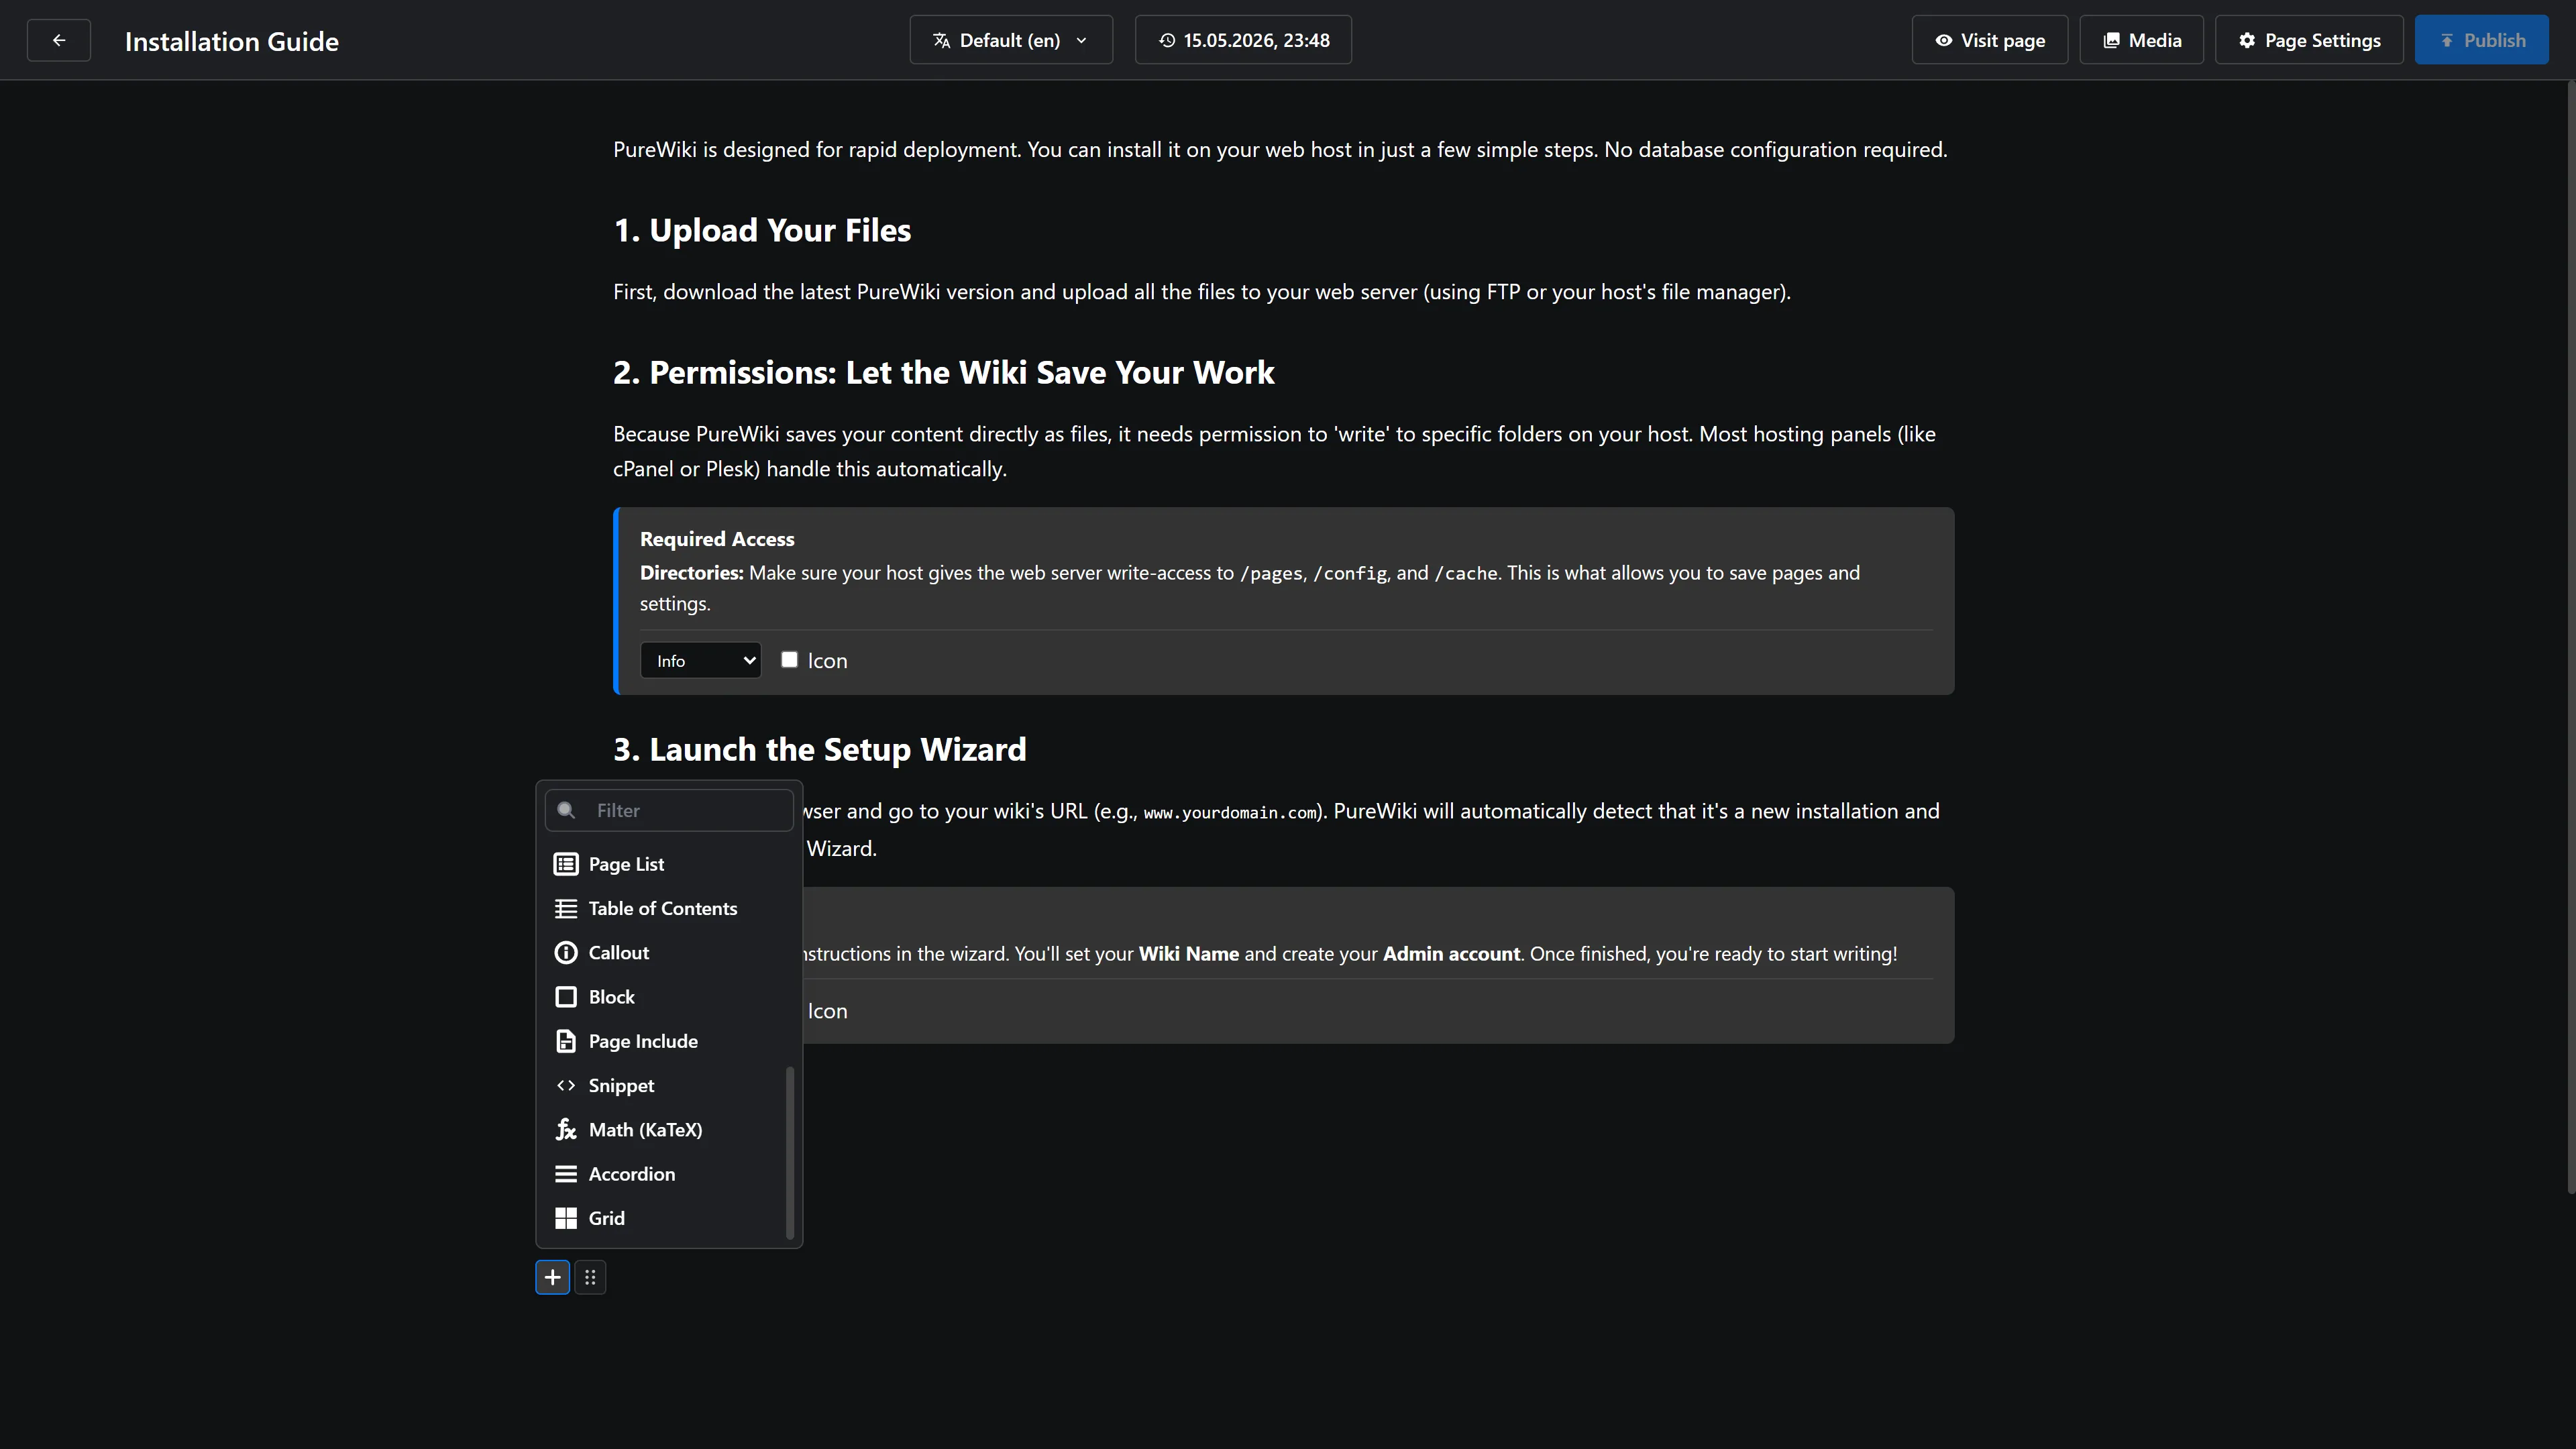Viewport: 2576px width, 1449px height.
Task: Open the Media library
Action: click(x=2141, y=41)
